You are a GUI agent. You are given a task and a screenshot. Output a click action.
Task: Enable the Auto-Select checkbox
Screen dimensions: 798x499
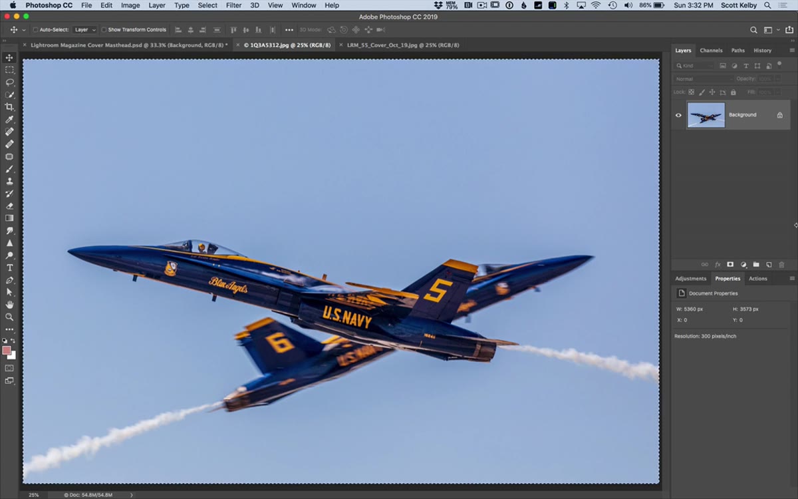pyautogui.click(x=36, y=30)
